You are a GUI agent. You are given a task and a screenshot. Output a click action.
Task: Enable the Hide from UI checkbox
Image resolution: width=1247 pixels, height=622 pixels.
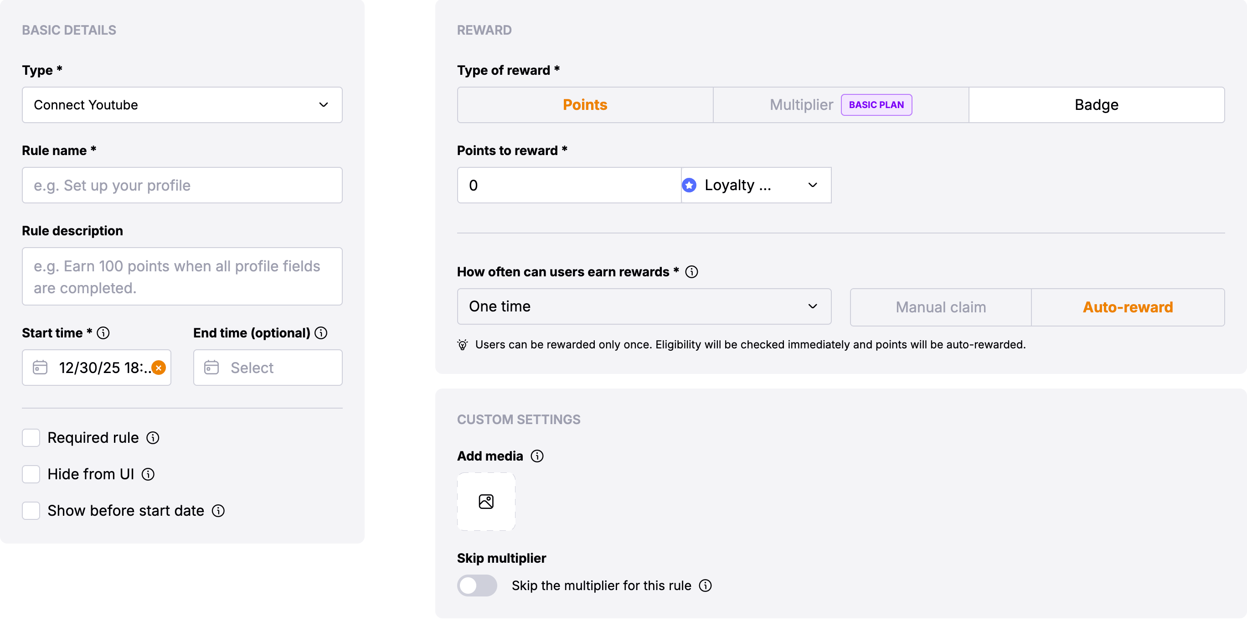(x=31, y=474)
